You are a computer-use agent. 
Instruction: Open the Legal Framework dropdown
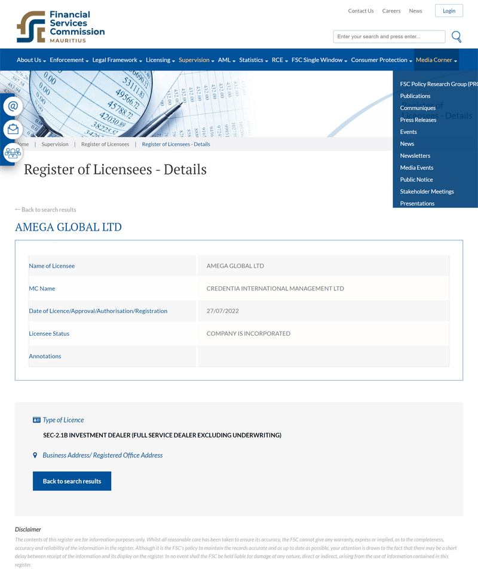[117, 60]
